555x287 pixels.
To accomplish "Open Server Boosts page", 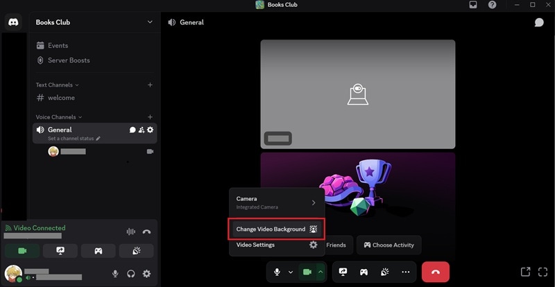I will coord(63,60).
